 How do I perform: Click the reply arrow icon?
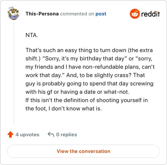(51, 135)
